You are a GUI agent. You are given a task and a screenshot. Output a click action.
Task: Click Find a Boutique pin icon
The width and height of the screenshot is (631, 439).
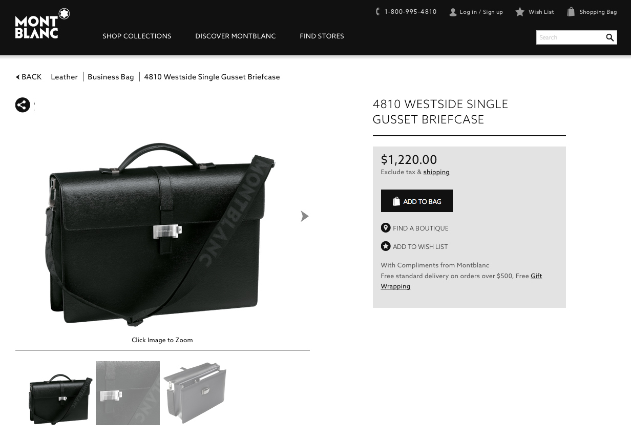[386, 228]
